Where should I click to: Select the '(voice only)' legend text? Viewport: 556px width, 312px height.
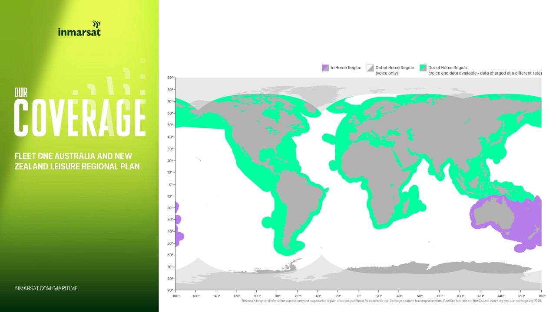pos(387,73)
